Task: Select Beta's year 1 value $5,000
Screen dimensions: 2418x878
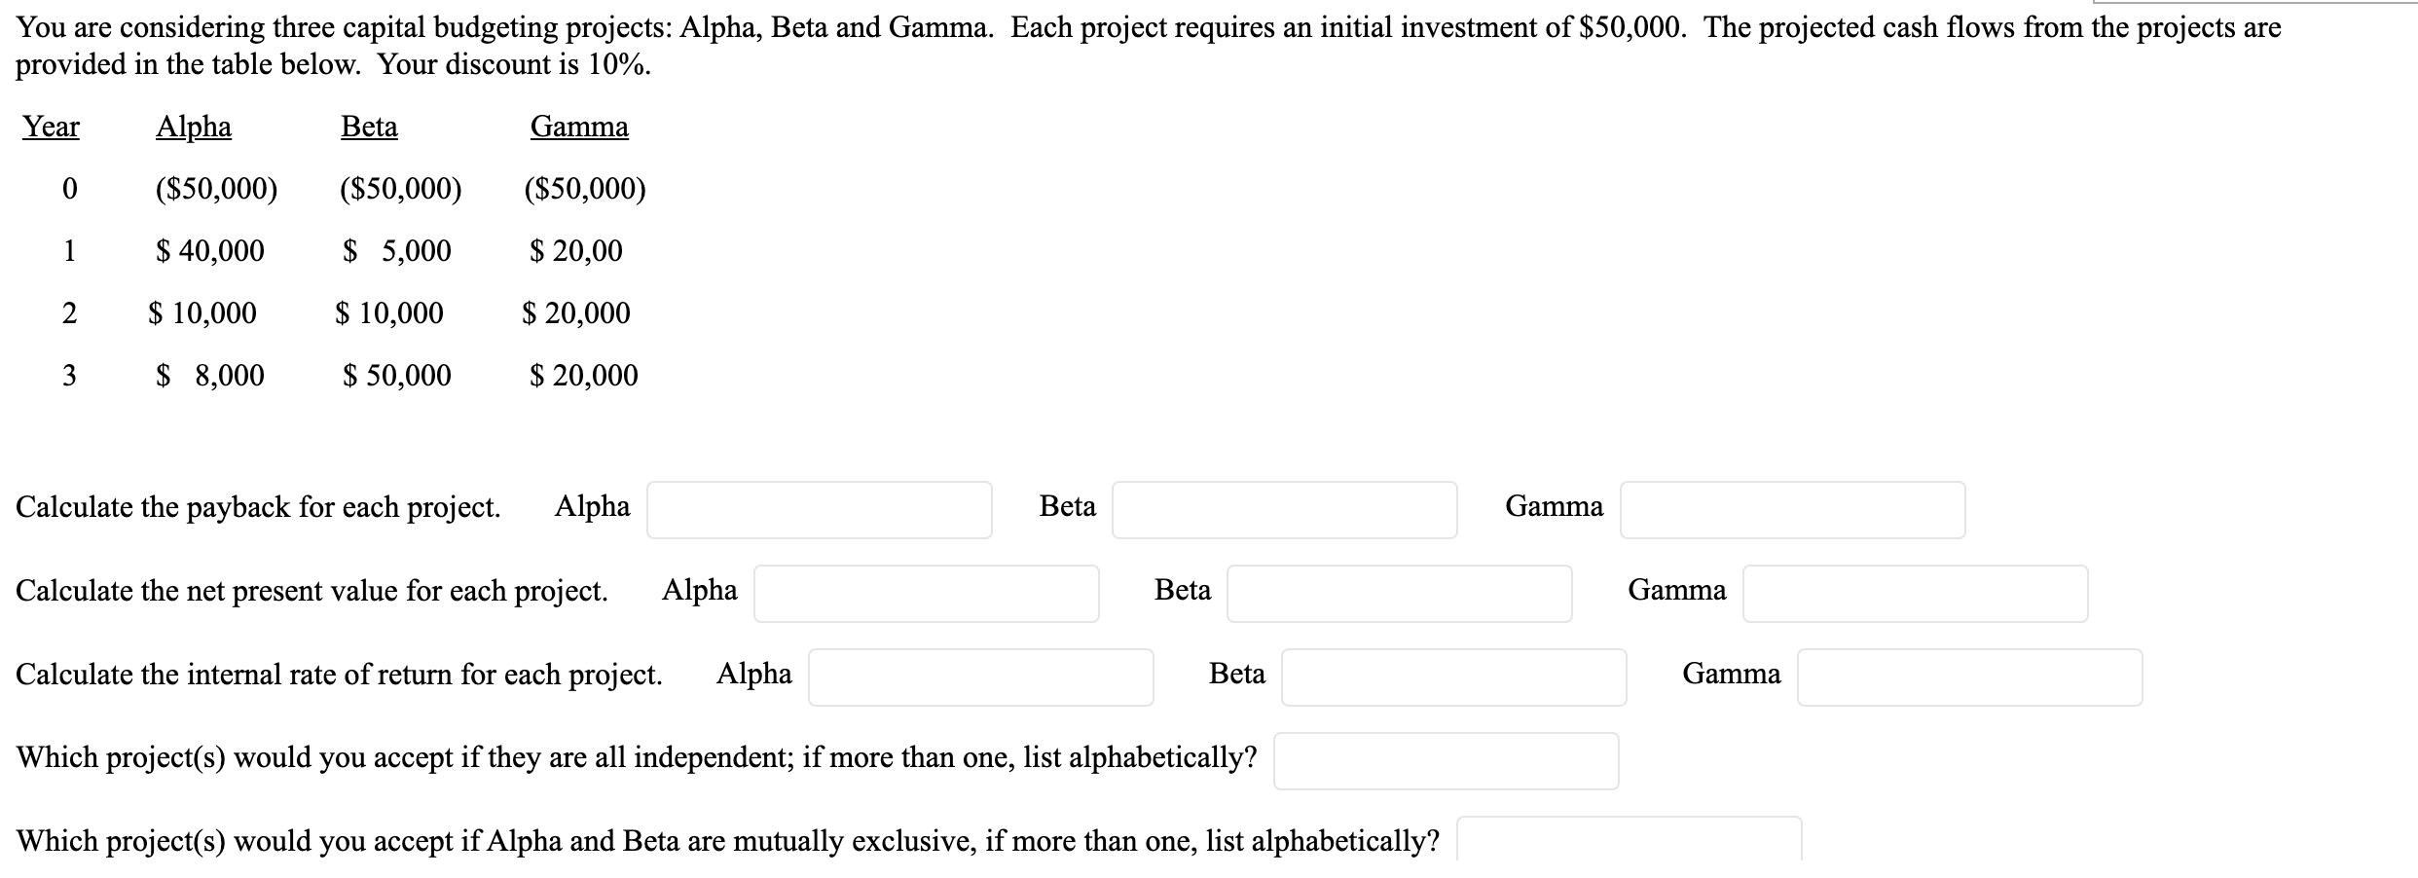Action: [397, 251]
